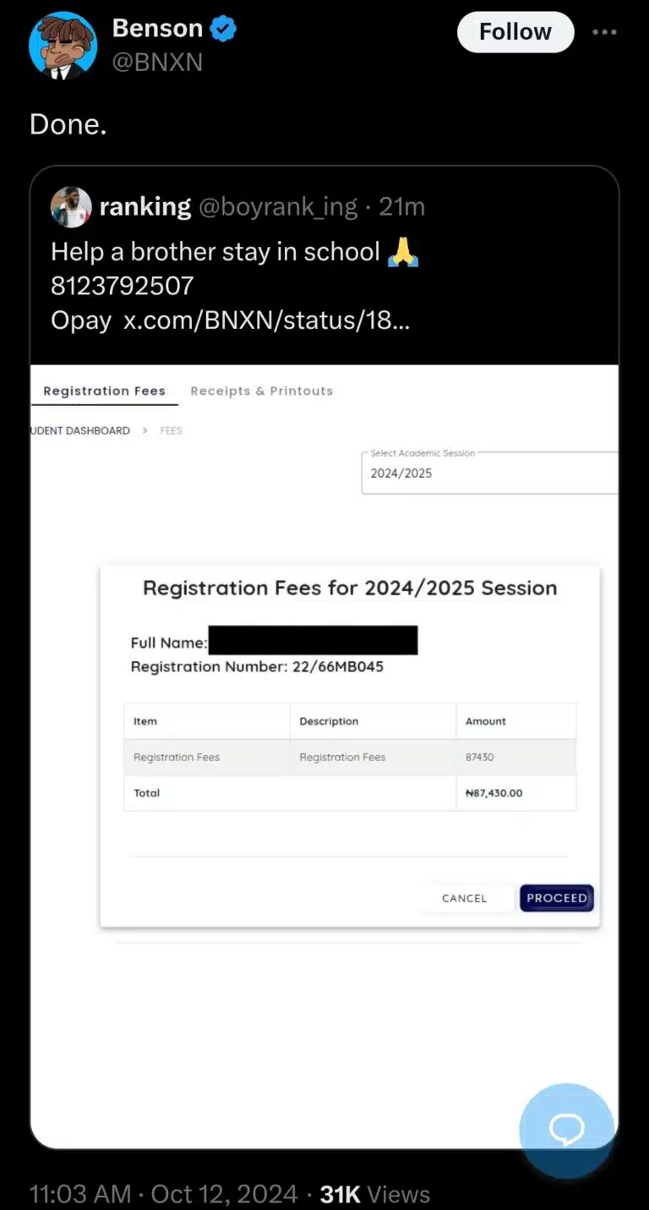Open the Select Academic Session dropdown
Viewport: 649px width, 1210px height.
click(x=490, y=472)
